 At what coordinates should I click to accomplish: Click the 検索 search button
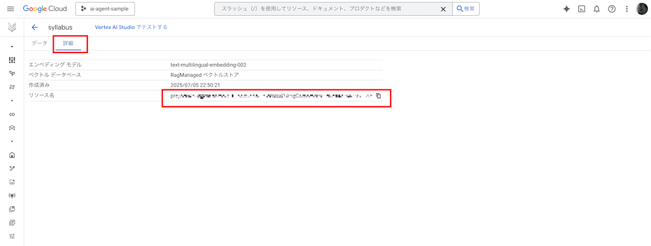[466, 9]
